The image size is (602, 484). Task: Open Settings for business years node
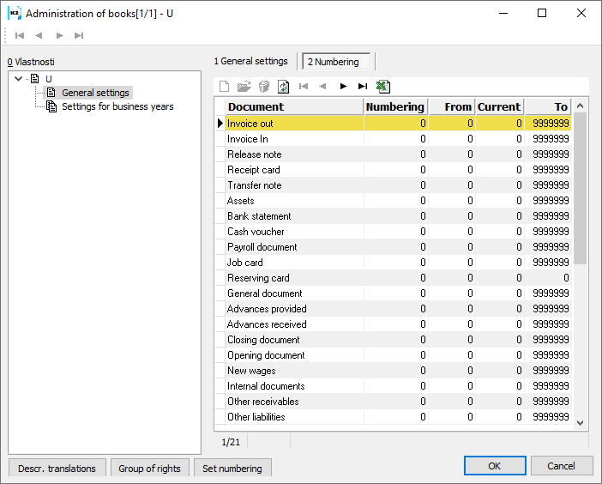tap(117, 106)
